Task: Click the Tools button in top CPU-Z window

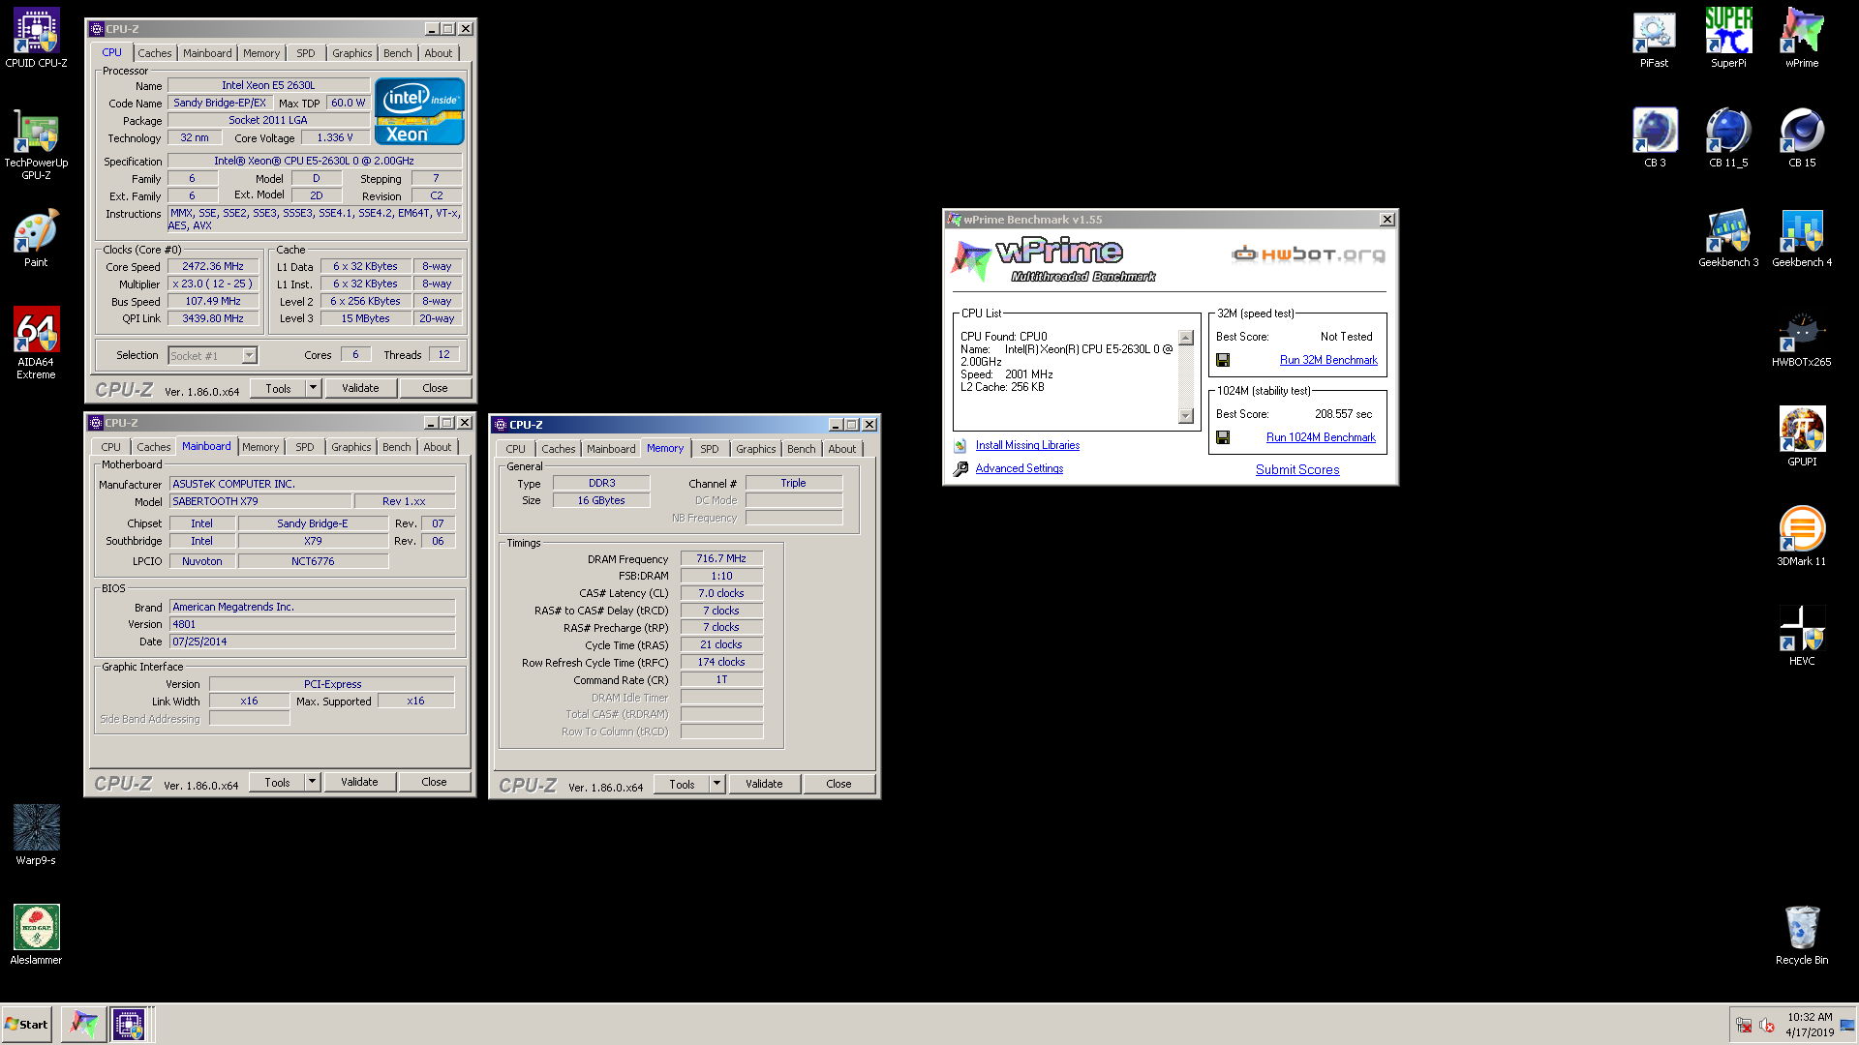Action: 278,388
